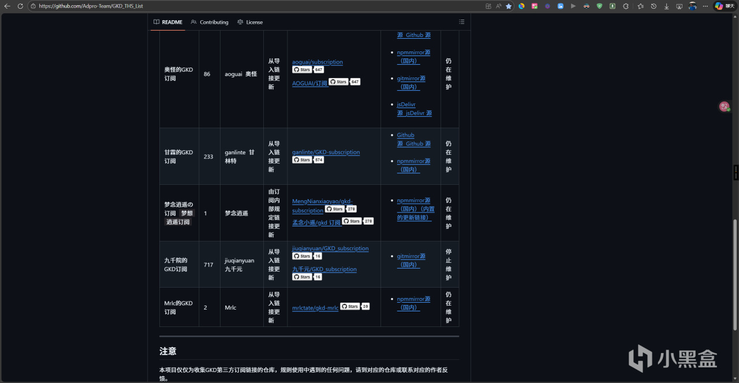Image resolution: width=739 pixels, height=383 pixels.
Task: Toggle the favorite star for this page
Action: pos(509,6)
